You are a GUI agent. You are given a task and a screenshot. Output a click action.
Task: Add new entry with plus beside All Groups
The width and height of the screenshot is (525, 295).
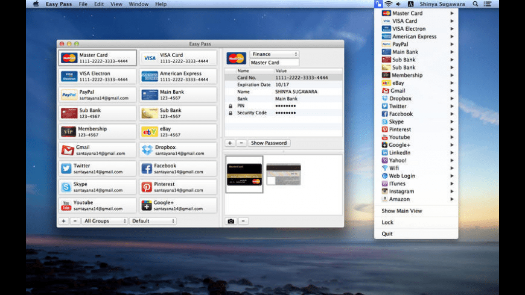(x=63, y=221)
